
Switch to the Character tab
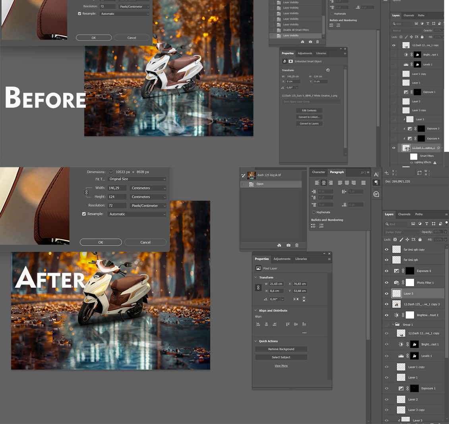[318, 172]
